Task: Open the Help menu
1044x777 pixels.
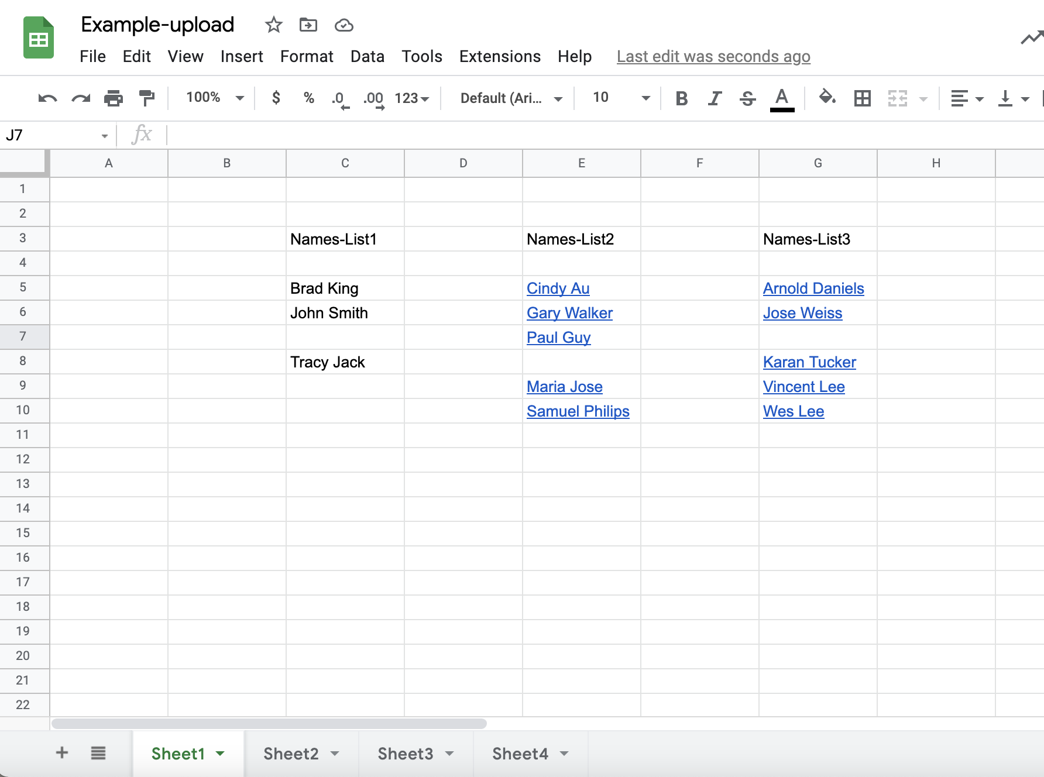Action: (575, 56)
